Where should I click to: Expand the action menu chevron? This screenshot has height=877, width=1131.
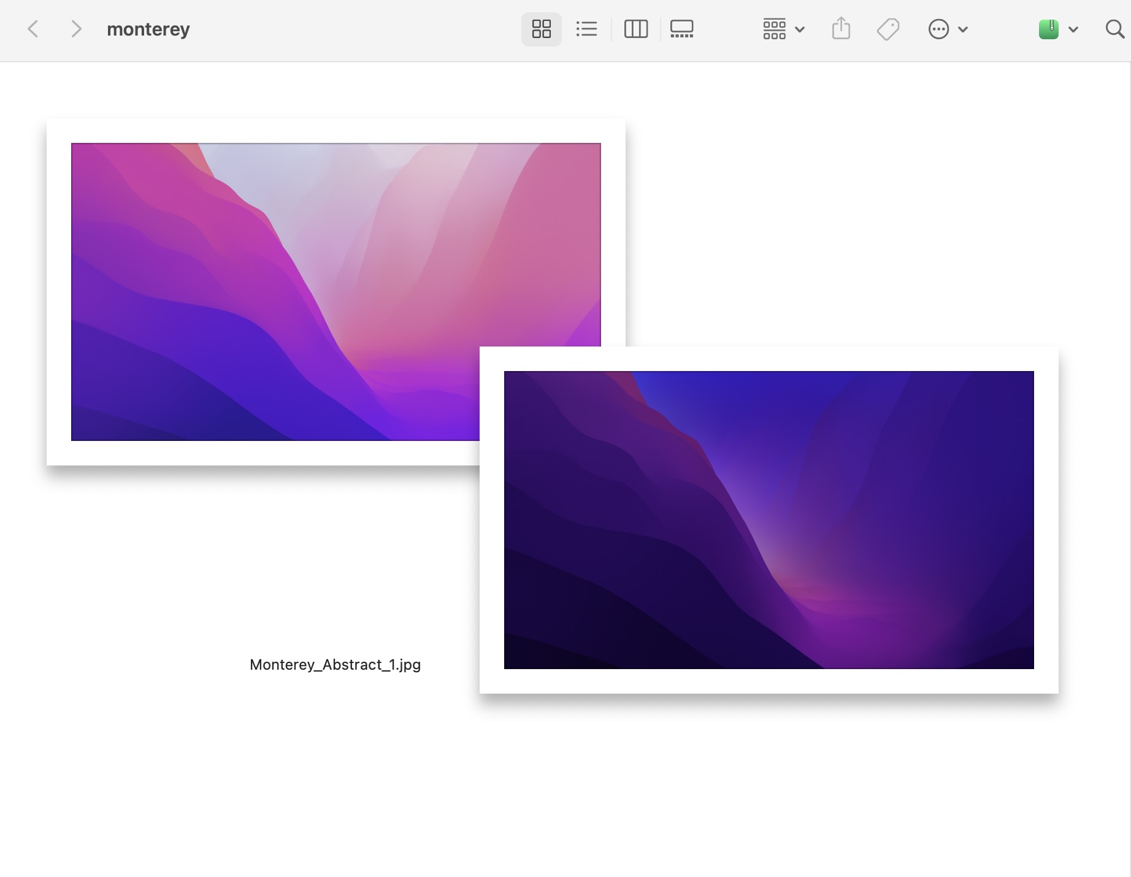click(963, 29)
